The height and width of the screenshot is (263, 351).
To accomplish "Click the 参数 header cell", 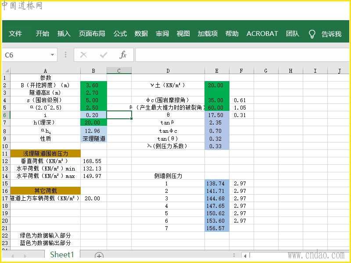I will click(x=46, y=78).
